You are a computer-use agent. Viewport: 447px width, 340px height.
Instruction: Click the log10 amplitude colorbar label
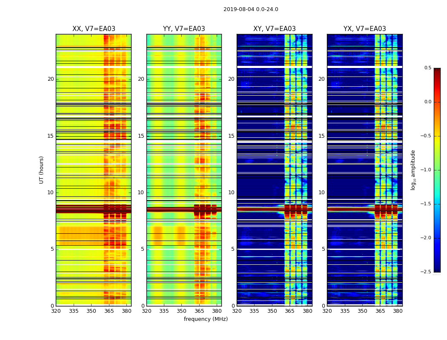(413, 170)
